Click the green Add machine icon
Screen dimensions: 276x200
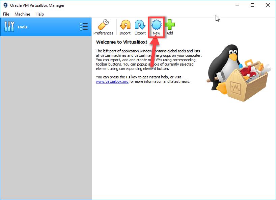[x=169, y=25]
